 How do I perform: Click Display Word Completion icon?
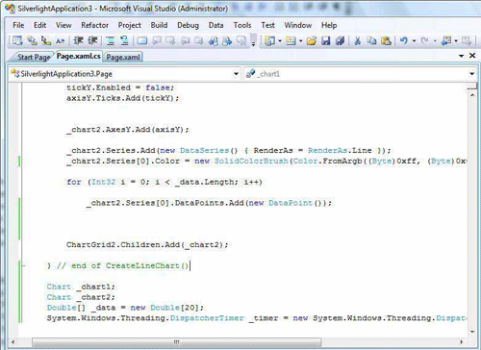coord(61,40)
